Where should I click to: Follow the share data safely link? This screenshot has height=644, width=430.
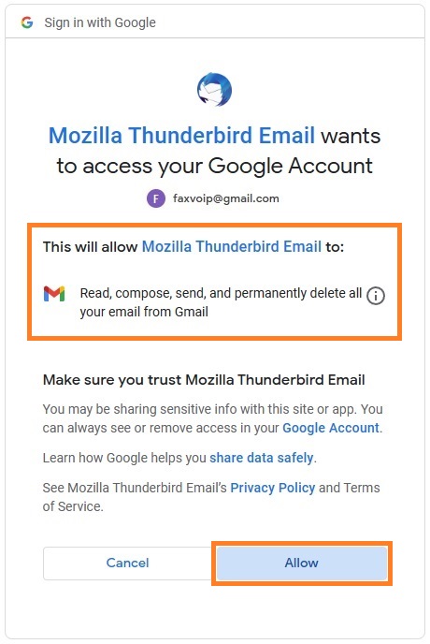tap(262, 458)
